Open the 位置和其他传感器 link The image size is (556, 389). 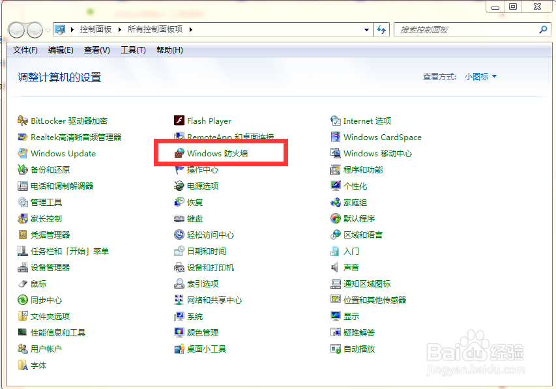375,300
